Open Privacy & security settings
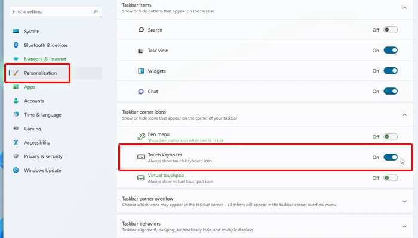Image resolution: width=418 pixels, height=238 pixels. tap(56, 156)
